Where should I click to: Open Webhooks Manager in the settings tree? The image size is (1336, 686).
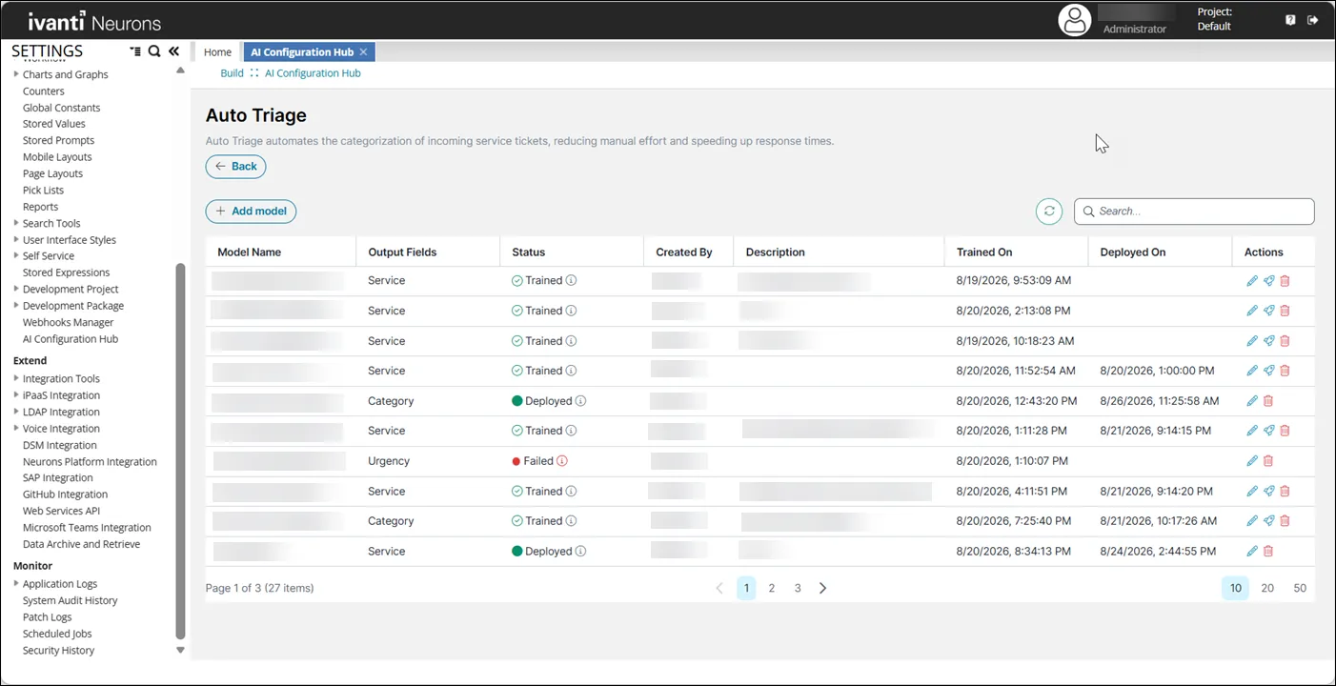(68, 323)
